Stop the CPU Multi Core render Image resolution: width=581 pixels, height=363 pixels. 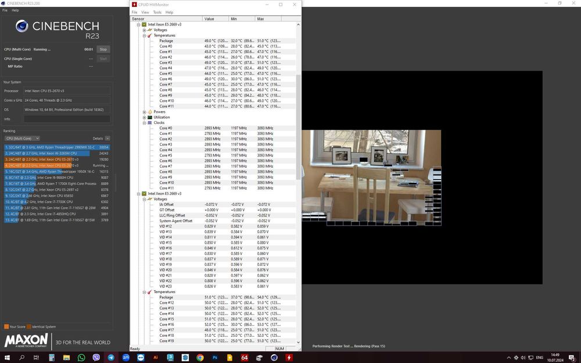coord(103,49)
